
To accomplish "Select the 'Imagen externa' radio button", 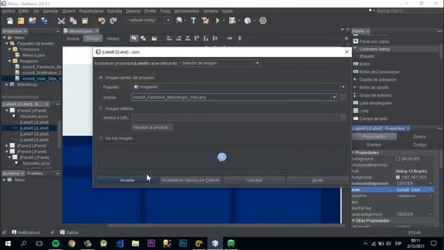I will pyautogui.click(x=101, y=108).
